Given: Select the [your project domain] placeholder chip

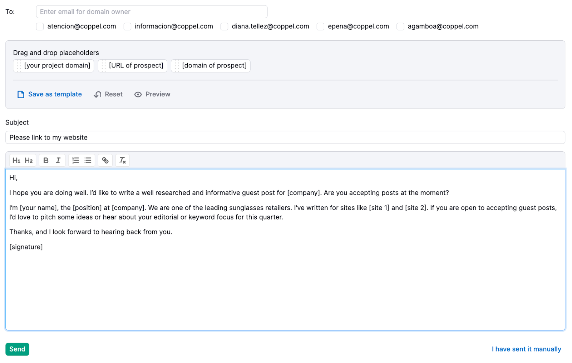Looking at the screenshot, I should pyautogui.click(x=53, y=65).
